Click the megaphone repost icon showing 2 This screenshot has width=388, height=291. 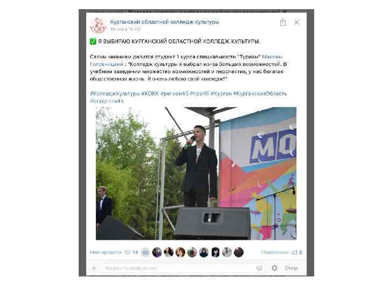(x=294, y=252)
